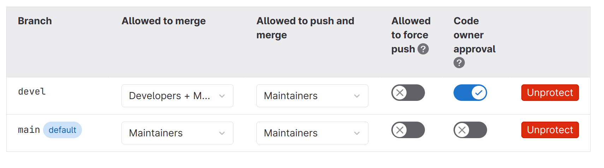Disable code owner approval for devel

tap(470, 93)
